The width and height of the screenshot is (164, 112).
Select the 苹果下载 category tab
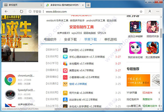[90, 39]
